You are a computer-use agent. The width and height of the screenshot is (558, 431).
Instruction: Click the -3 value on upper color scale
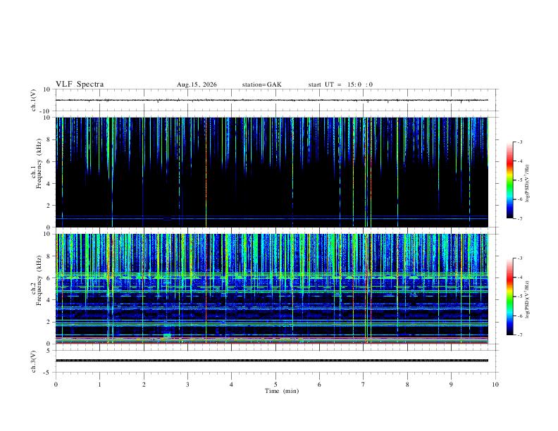[x=519, y=142]
